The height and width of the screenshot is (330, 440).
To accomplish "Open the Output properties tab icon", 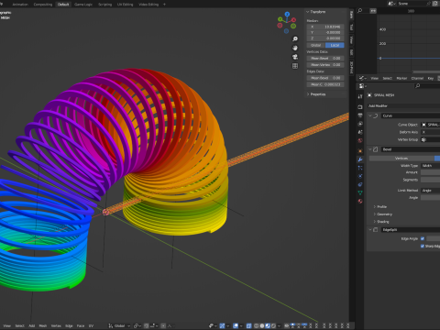I will click(x=360, y=115).
